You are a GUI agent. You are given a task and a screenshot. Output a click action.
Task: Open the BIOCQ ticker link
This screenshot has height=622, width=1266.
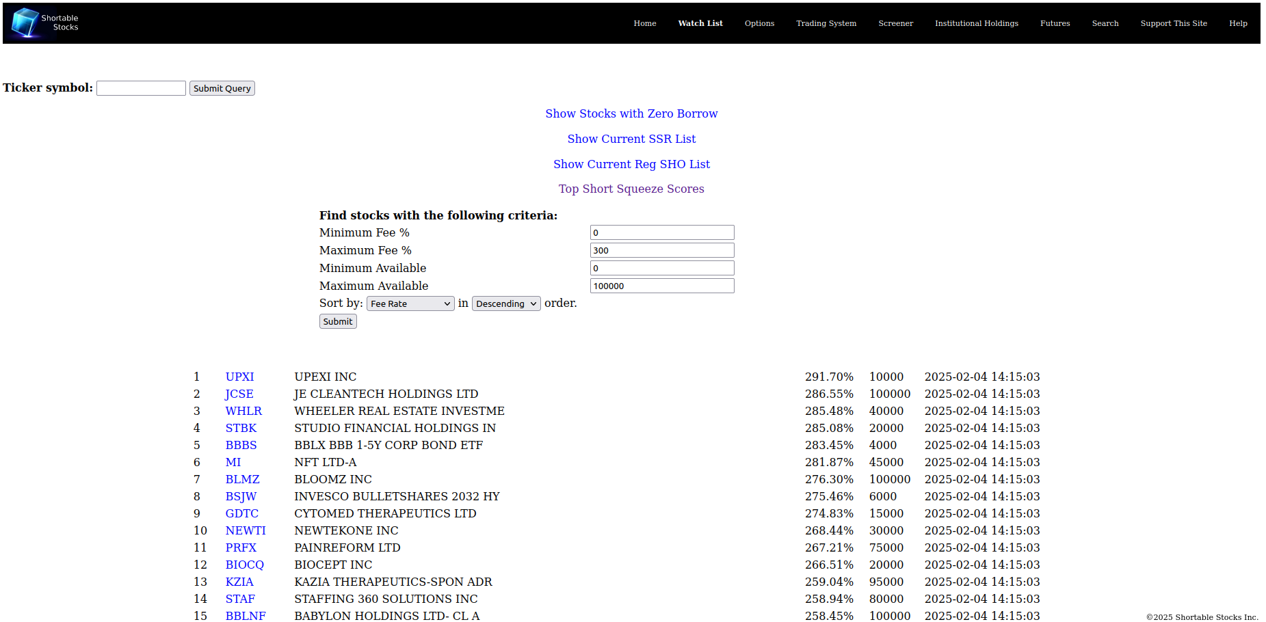click(x=244, y=565)
